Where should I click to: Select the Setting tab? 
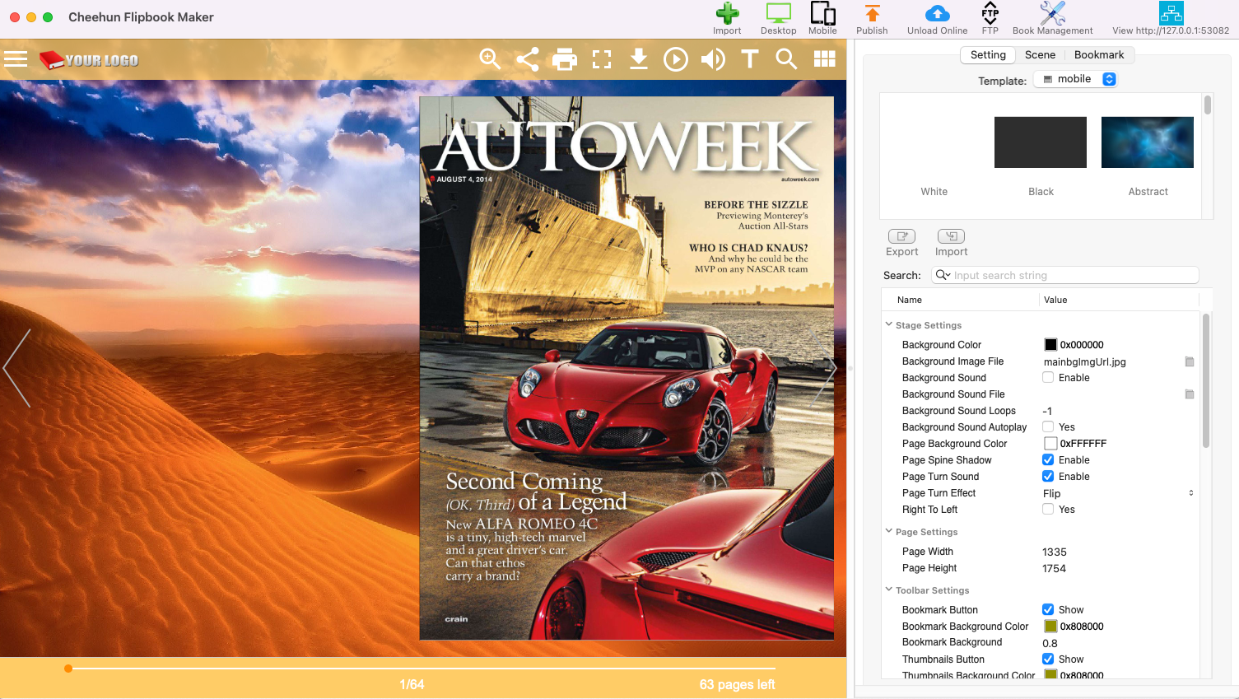click(x=988, y=54)
